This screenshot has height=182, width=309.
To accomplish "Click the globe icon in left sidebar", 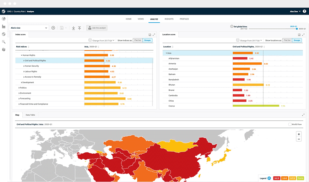I will point(4,19).
